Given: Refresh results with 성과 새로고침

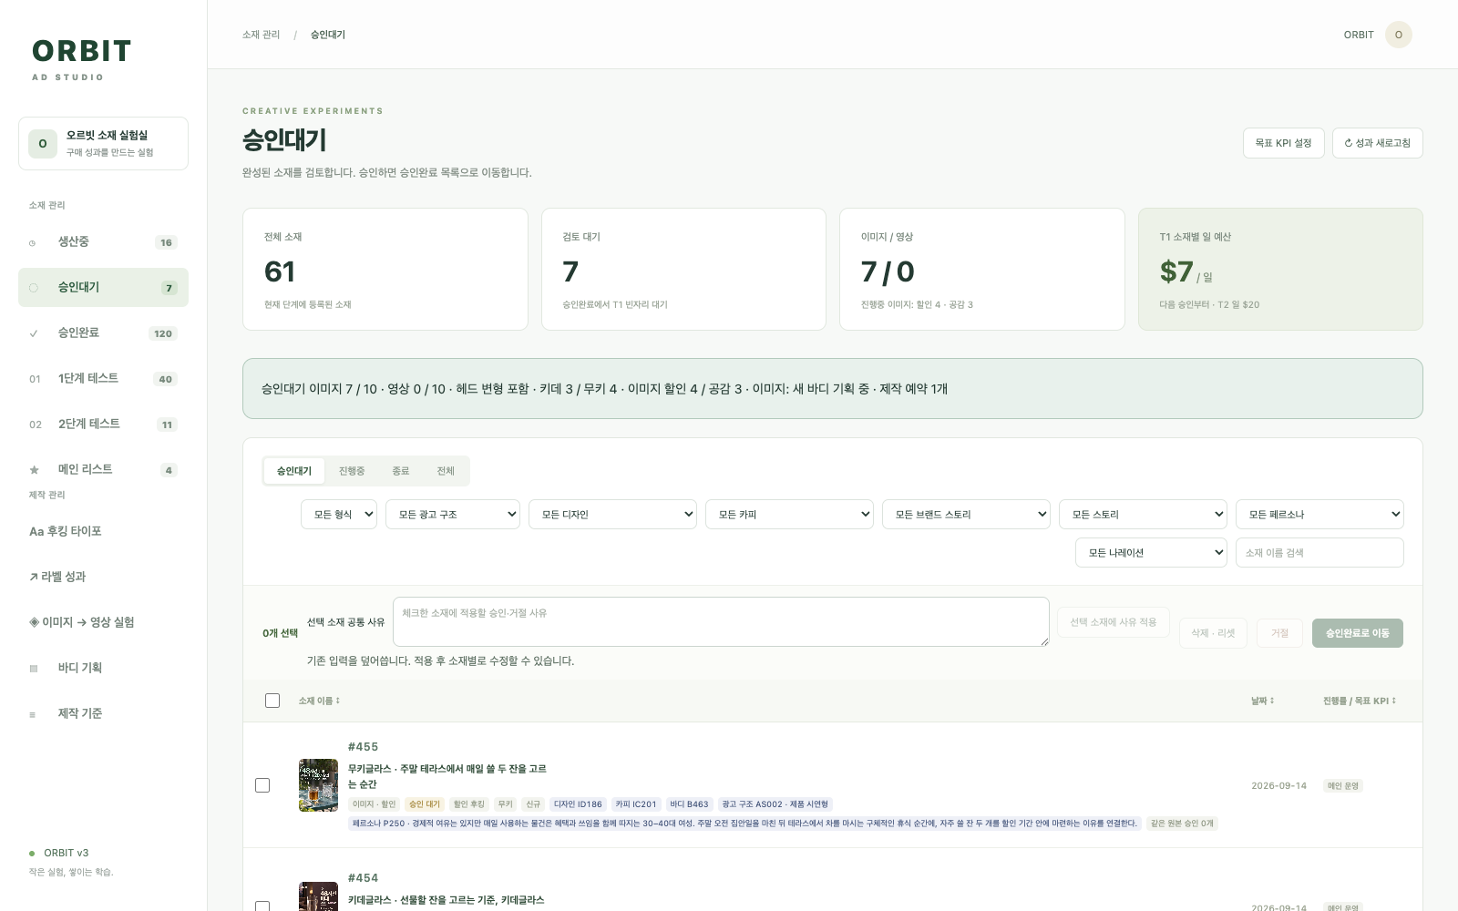Looking at the screenshot, I should 1378,143.
